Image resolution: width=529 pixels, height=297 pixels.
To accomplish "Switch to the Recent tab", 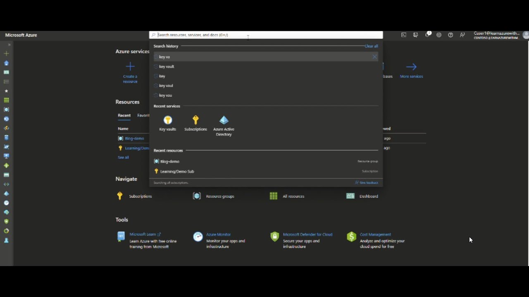I will click(x=124, y=115).
